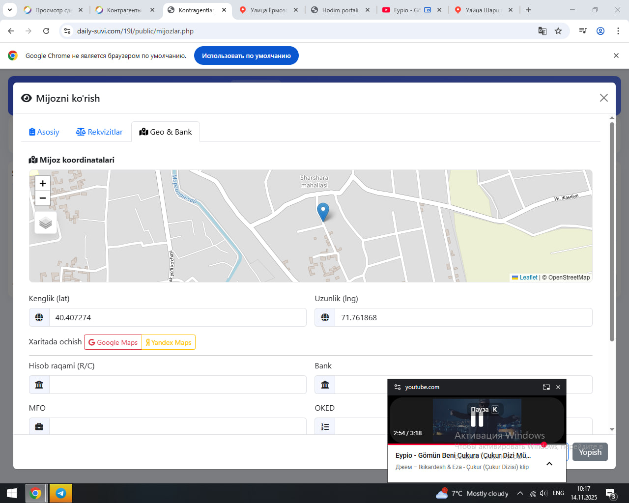Viewport: 629px width, 503px height.
Task: Open the Chrome tab search dropdown
Action: pyautogui.click(x=10, y=10)
